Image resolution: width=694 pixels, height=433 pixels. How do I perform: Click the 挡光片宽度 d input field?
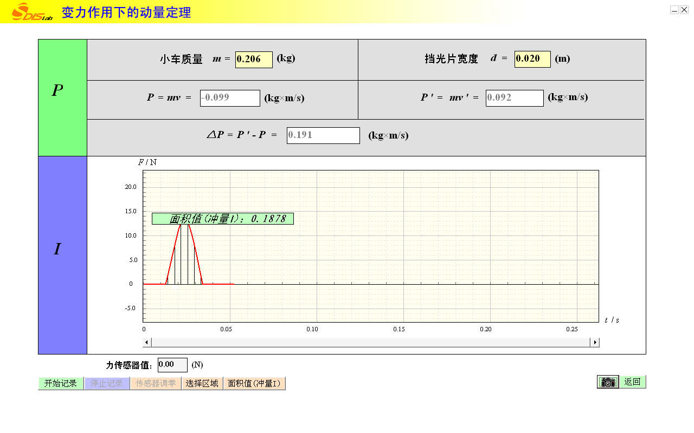(x=532, y=59)
